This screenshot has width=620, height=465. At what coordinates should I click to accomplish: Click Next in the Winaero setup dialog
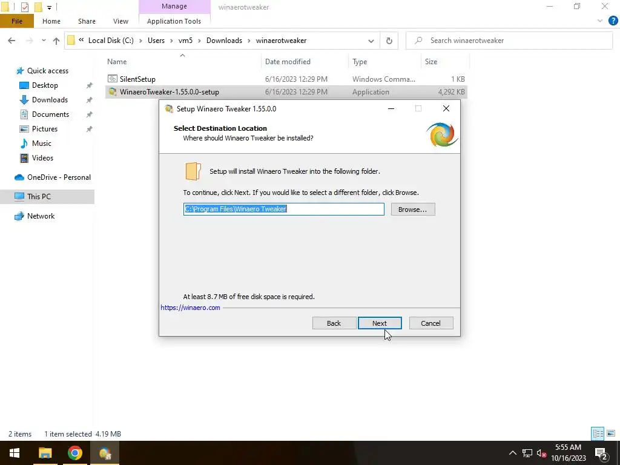click(x=380, y=323)
